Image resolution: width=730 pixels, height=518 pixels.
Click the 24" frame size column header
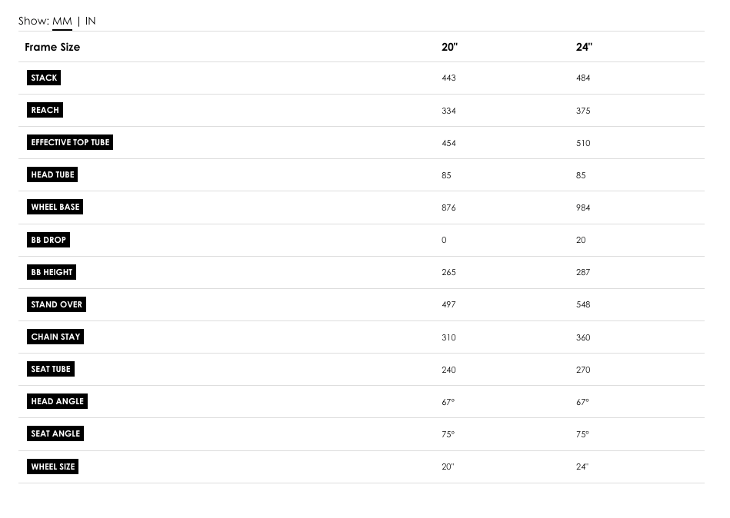click(584, 47)
